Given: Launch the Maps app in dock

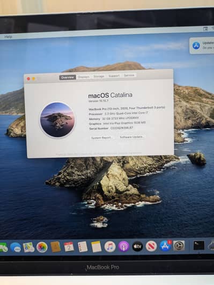Looking at the screenshot, I should pyautogui.click(x=28, y=247).
